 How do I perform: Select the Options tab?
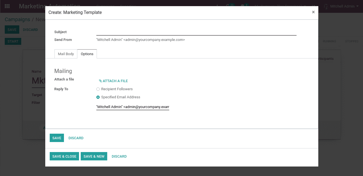(87, 54)
